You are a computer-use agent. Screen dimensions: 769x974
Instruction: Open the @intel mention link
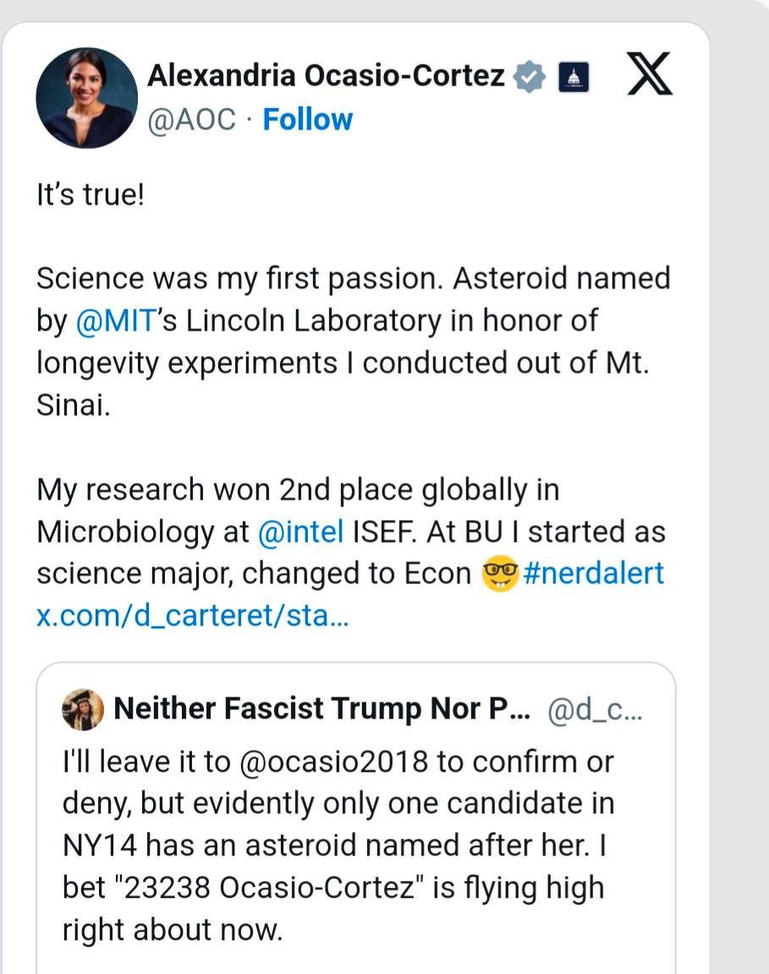[x=300, y=533]
